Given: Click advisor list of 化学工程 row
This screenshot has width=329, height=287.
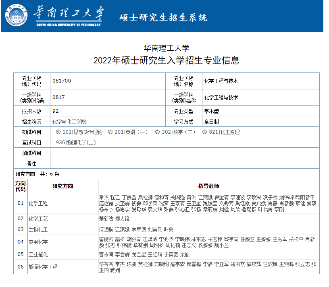Looking at the screenshot, I should pos(208,203).
